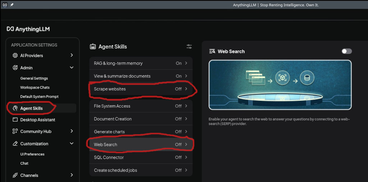
Task: Open the Document Creation row chevron
Action: pos(186,119)
